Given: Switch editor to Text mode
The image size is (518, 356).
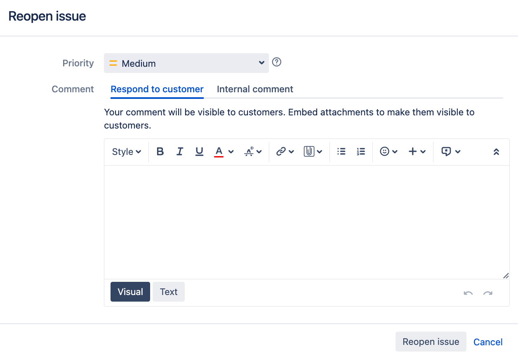Looking at the screenshot, I should tap(169, 292).
